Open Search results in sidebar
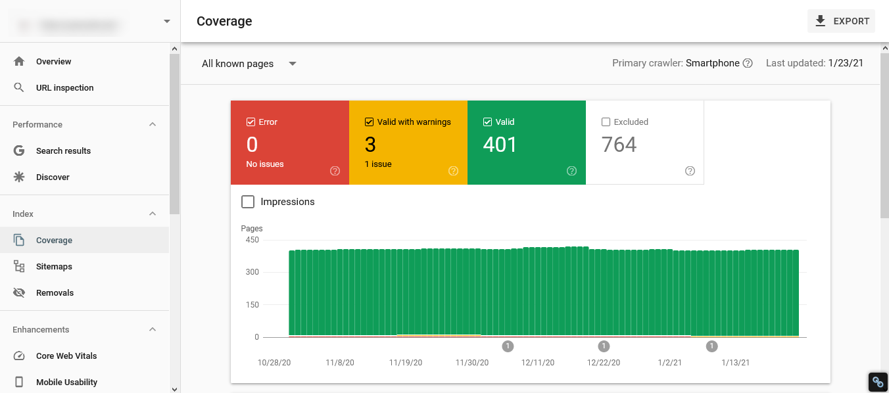The image size is (889, 393). [x=63, y=150]
